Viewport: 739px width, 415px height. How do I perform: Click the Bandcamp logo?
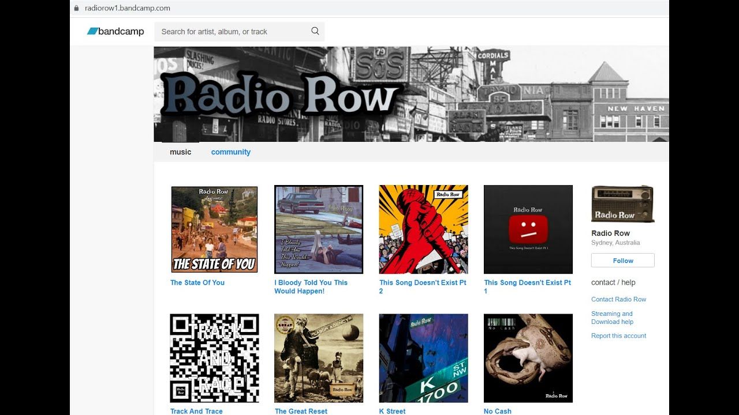[x=115, y=32]
